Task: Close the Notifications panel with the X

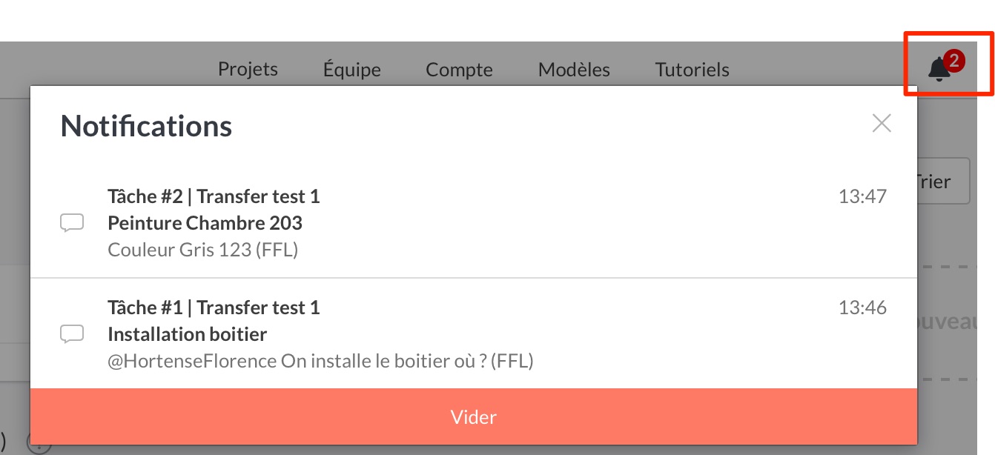Action: [x=882, y=123]
